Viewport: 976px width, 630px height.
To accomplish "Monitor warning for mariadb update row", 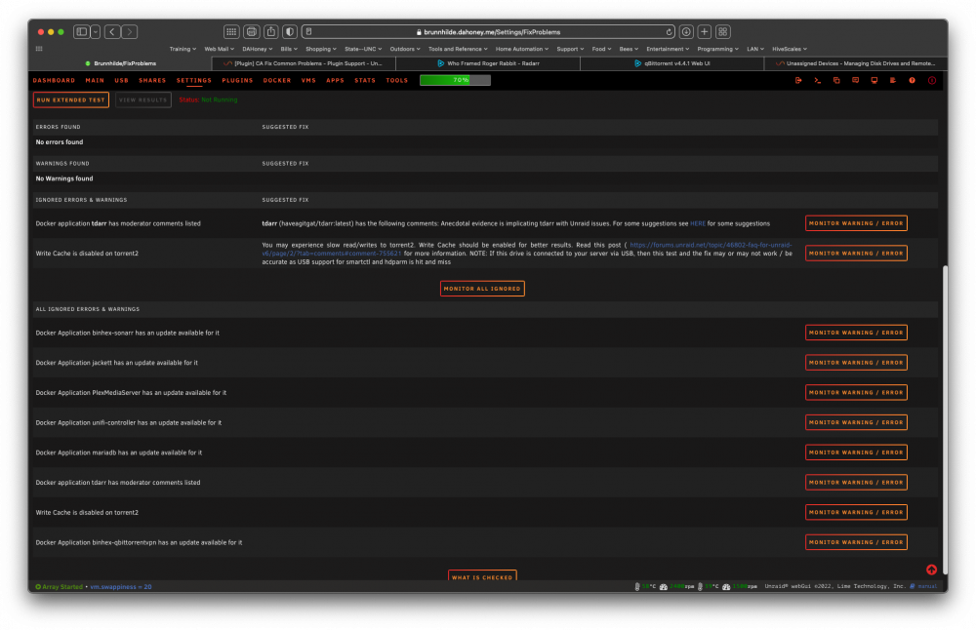I will point(856,453).
